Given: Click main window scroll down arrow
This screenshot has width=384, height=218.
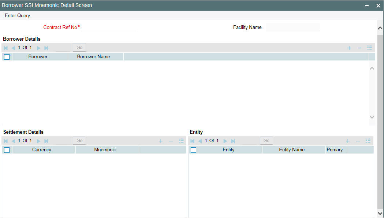Looking at the screenshot, I should click(x=380, y=213).
